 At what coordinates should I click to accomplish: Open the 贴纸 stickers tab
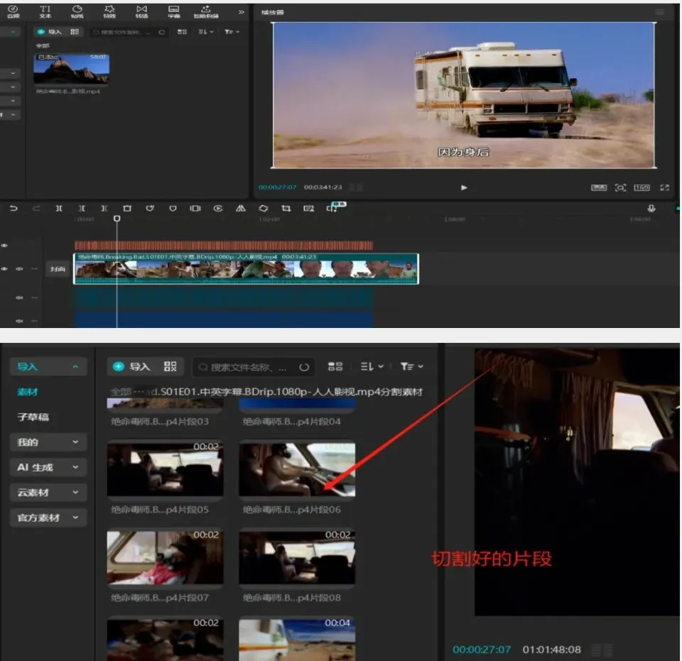point(77,12)
